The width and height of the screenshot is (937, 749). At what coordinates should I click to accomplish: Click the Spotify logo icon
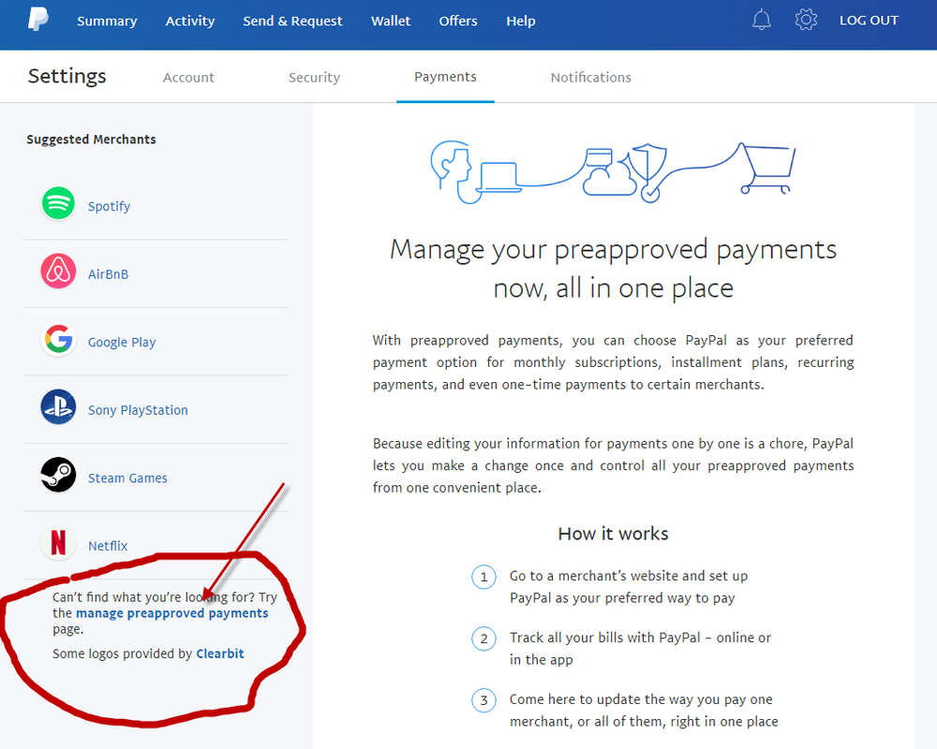point(58,203)
